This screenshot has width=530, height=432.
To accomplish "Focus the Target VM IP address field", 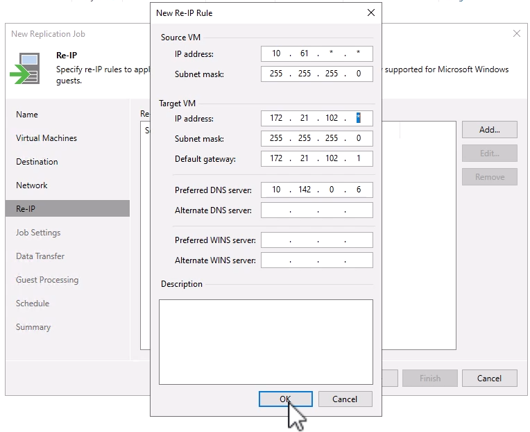I will [317, 119].
